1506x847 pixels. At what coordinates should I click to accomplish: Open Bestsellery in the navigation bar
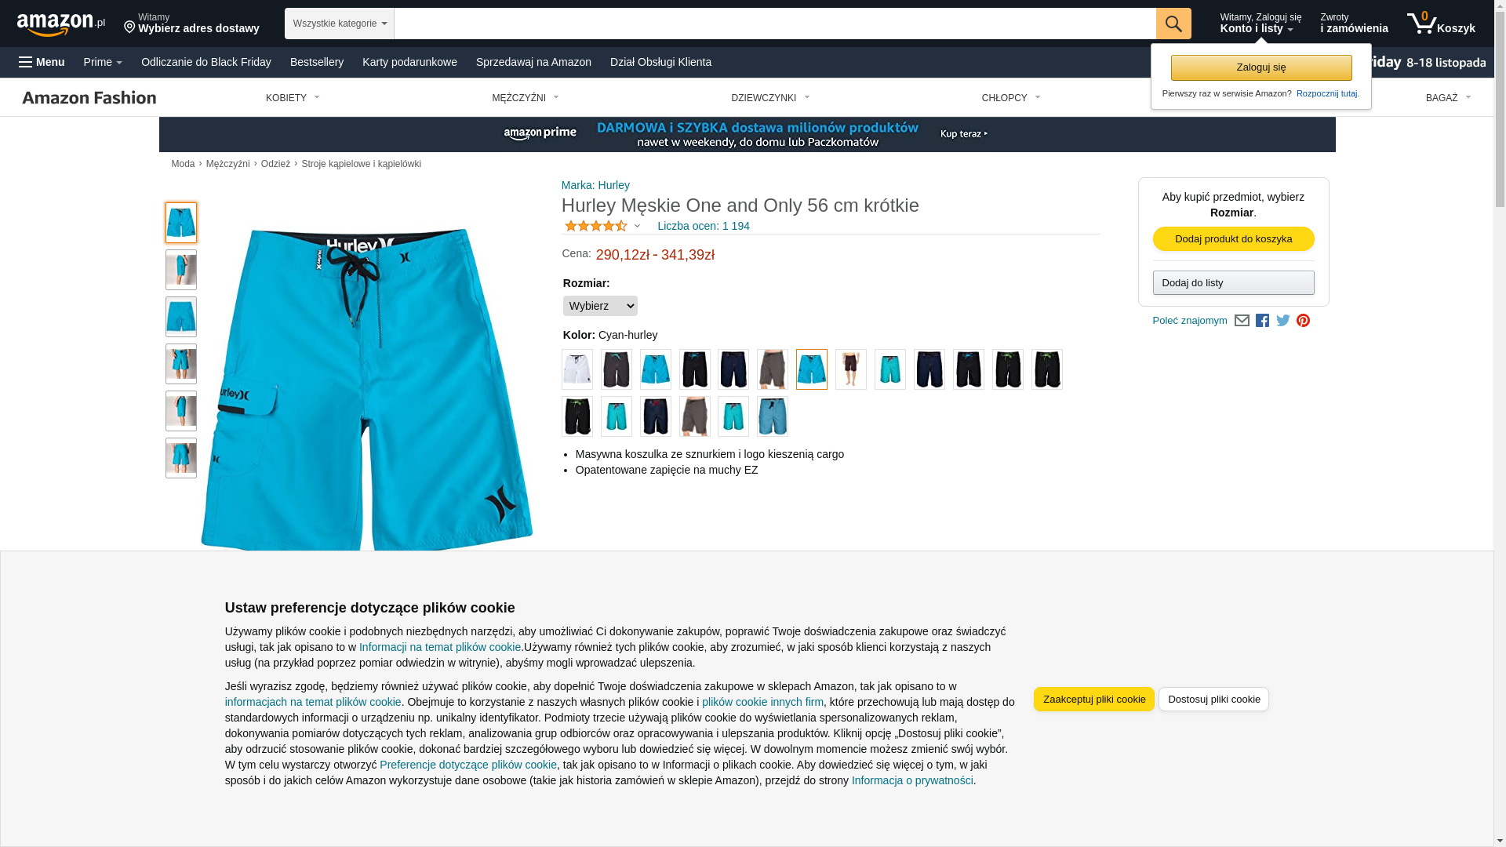click(x=317, y=62)
